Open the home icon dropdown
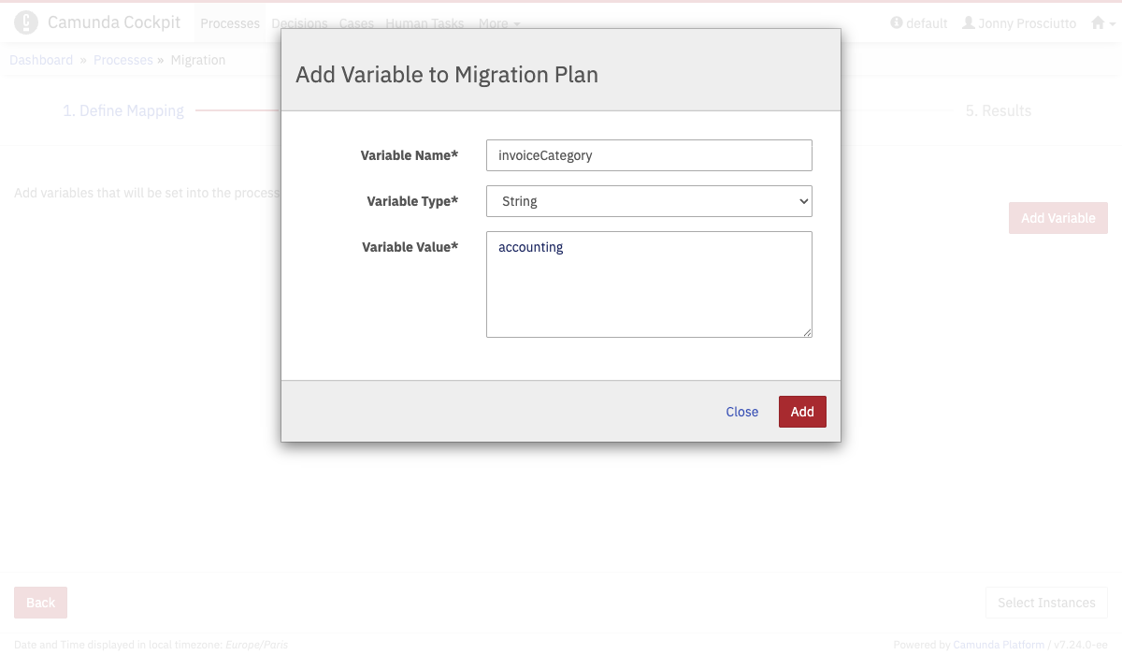The height and width of the screenshot is (655, 1122). 1102,23
